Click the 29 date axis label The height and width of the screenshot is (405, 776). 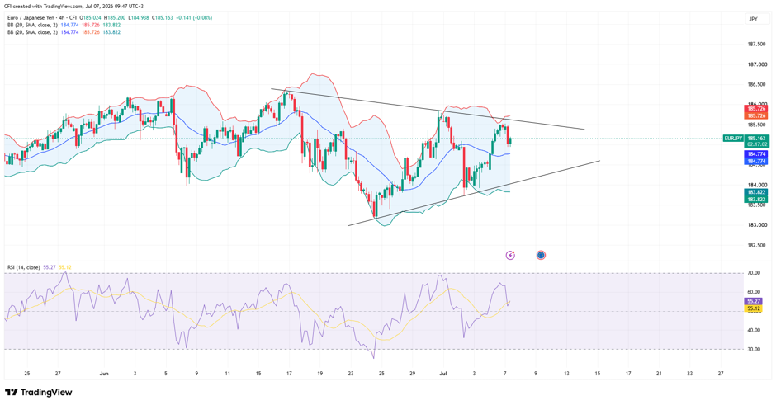(412, 374)
